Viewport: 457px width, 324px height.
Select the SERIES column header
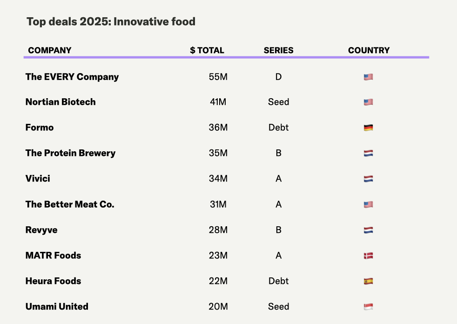[x=278, y=50]
